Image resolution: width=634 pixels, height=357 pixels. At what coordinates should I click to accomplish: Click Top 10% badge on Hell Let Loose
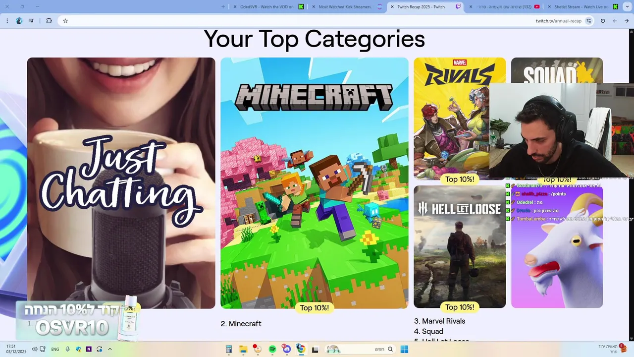(460, 307)
